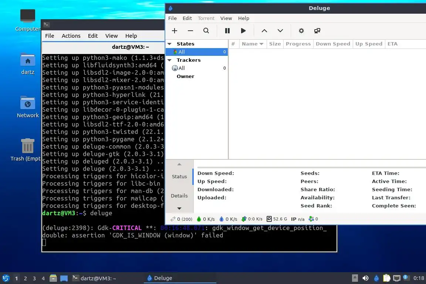Open the Trash desktop icon
The height and width of the screenshot is (284, 426).
[28, 146]
